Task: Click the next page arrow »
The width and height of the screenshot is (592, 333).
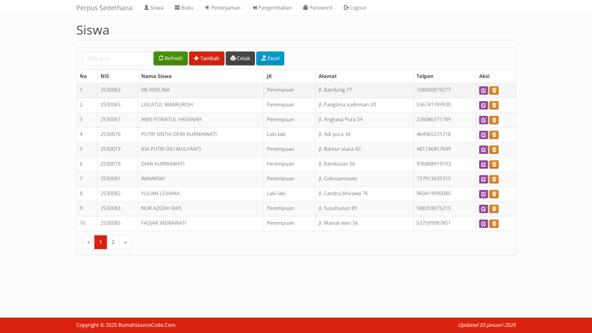Action: coord(125,242)
